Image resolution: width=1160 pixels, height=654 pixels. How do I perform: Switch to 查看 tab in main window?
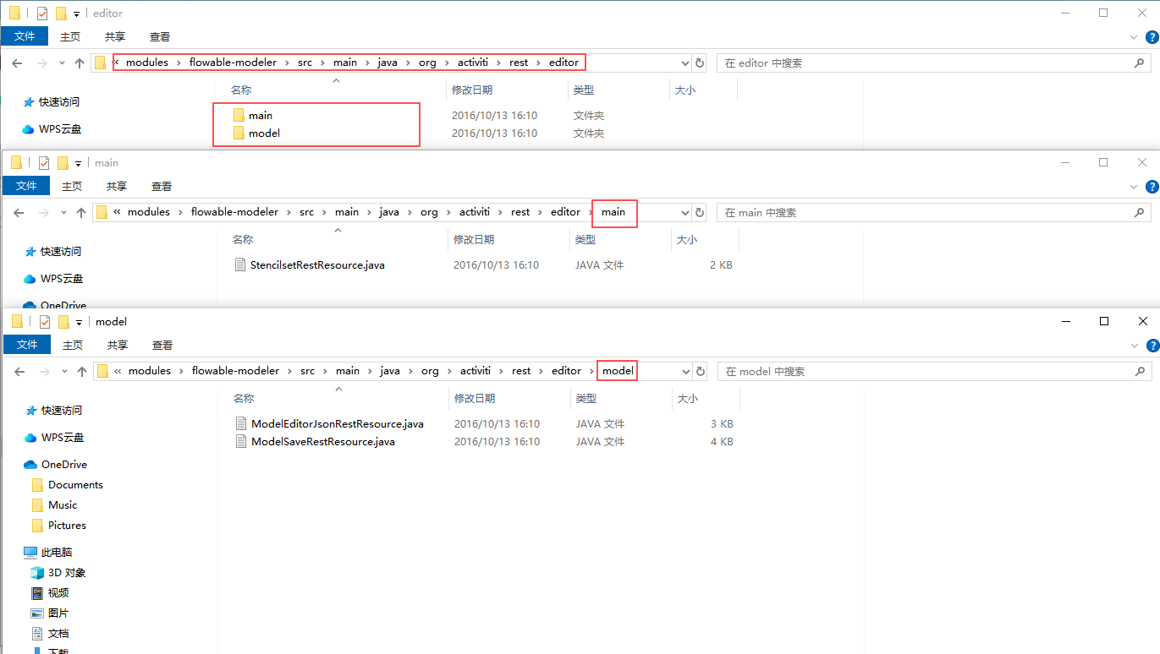pyautogui.click(x=161, y=186)
